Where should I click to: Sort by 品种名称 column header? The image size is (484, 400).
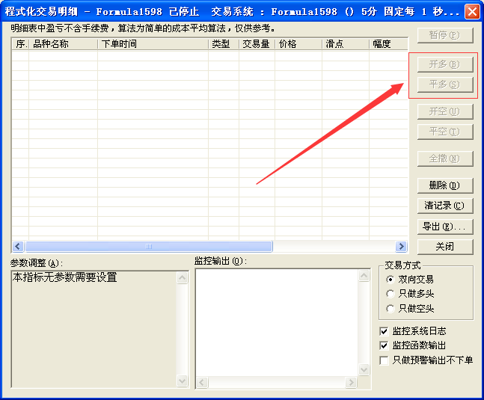64,44
